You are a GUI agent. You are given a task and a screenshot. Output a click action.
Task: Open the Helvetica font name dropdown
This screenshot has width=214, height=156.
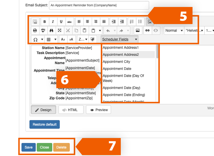coord(194,30)
